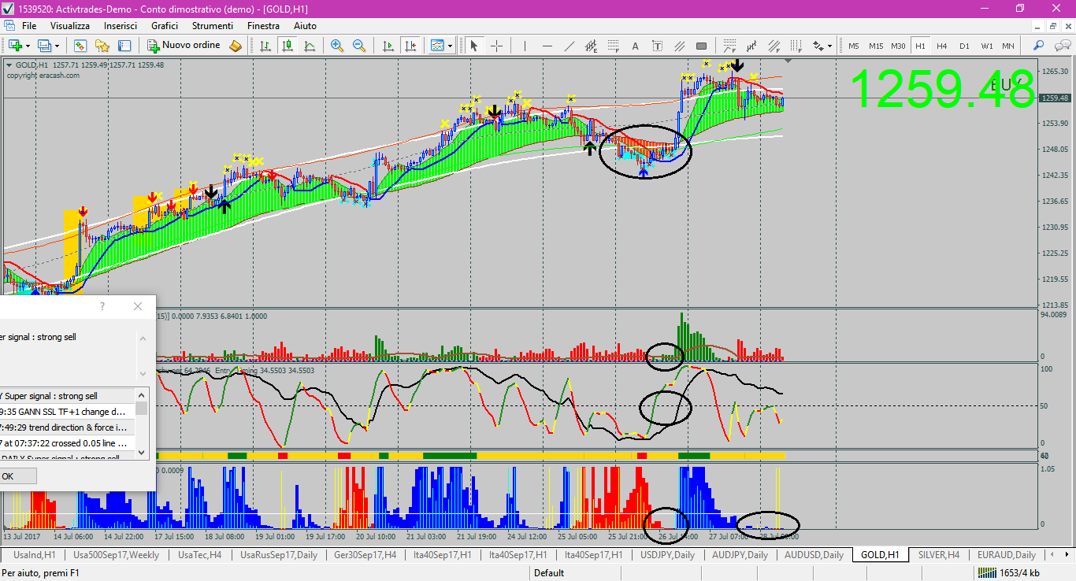Select the crosshair tool
Viewport: 1076px width, 581px height.
coord(496,46)
